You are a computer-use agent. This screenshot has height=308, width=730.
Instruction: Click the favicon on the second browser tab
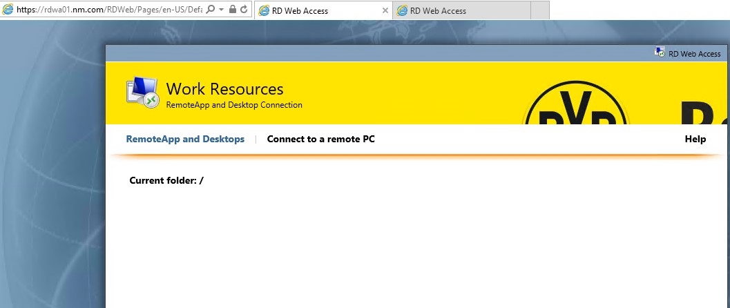pyautogui.click(x=401, y=10)
